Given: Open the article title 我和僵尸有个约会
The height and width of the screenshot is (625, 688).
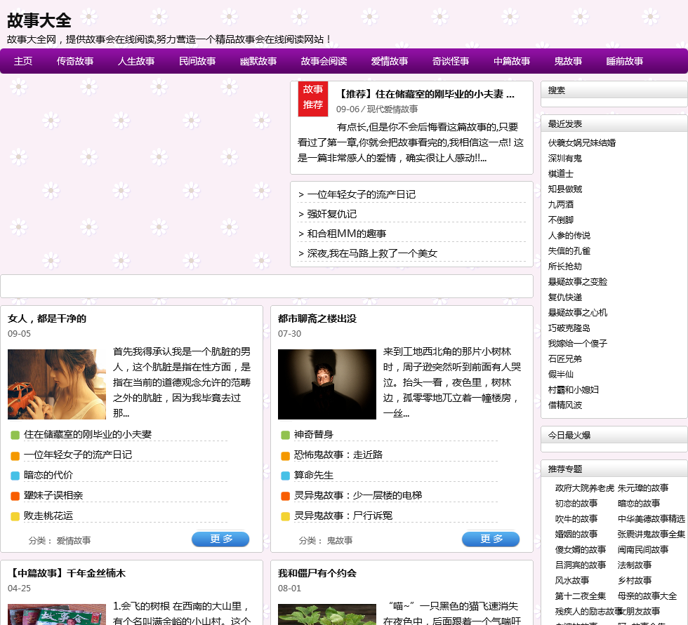Looking at the screenshot, I should (x=317, y=573).
